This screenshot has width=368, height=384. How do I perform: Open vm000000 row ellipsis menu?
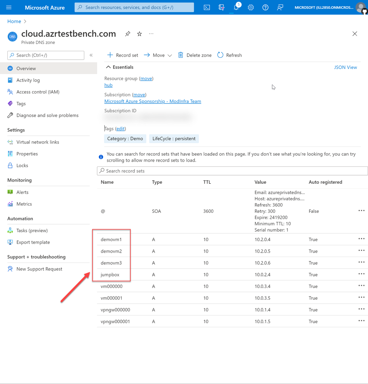(361, 286)
